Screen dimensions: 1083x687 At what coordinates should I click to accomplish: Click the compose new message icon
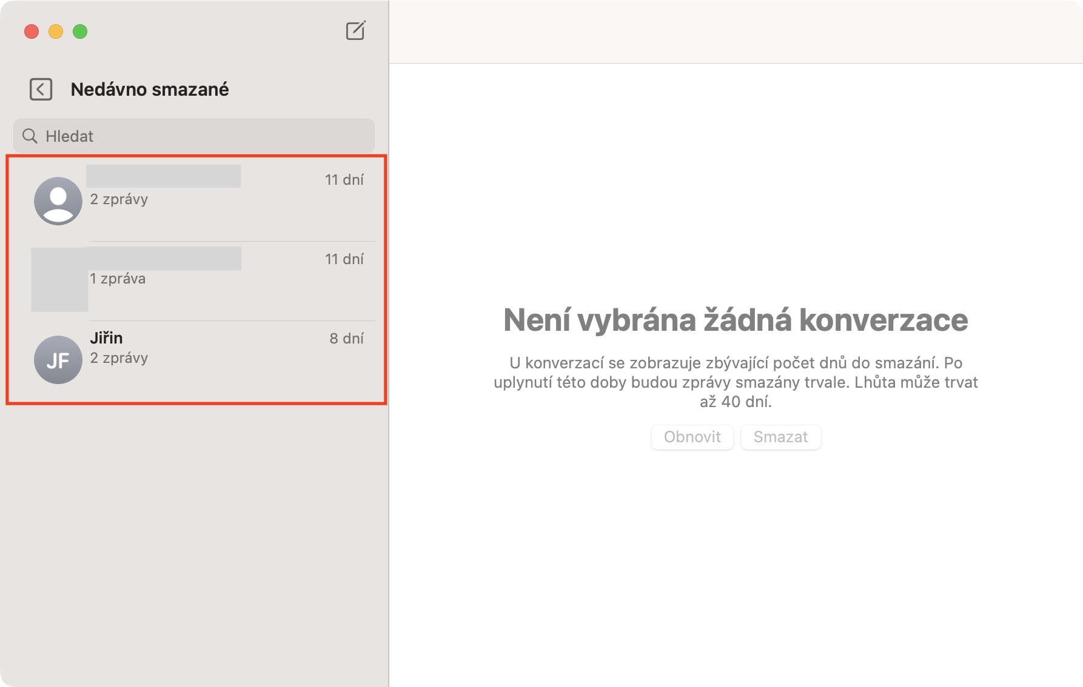[355, 30]
